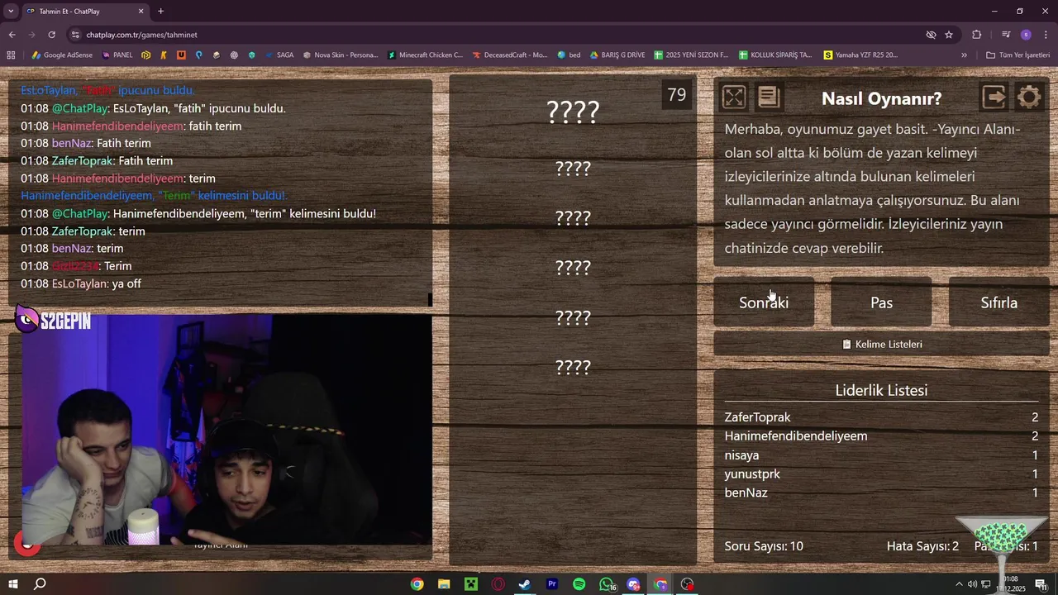The width and height of the screenshot is (1058, 595).
Task: Open the SAGA bookmark
Action: 279,55
